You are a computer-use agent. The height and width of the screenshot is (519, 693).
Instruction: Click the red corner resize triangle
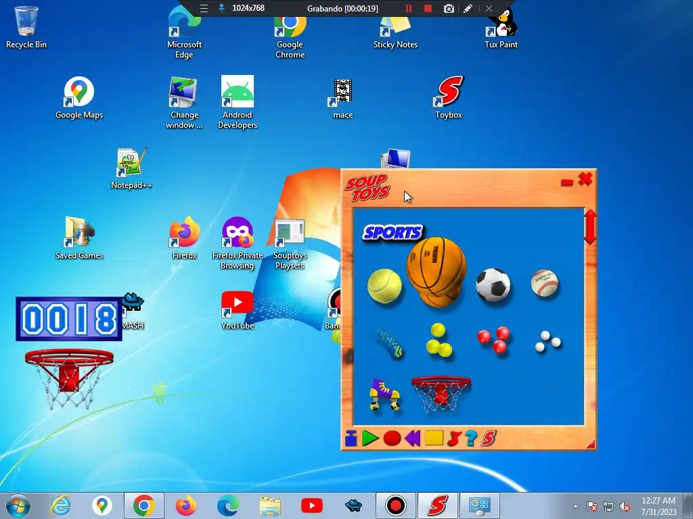(x=590, y=444)
